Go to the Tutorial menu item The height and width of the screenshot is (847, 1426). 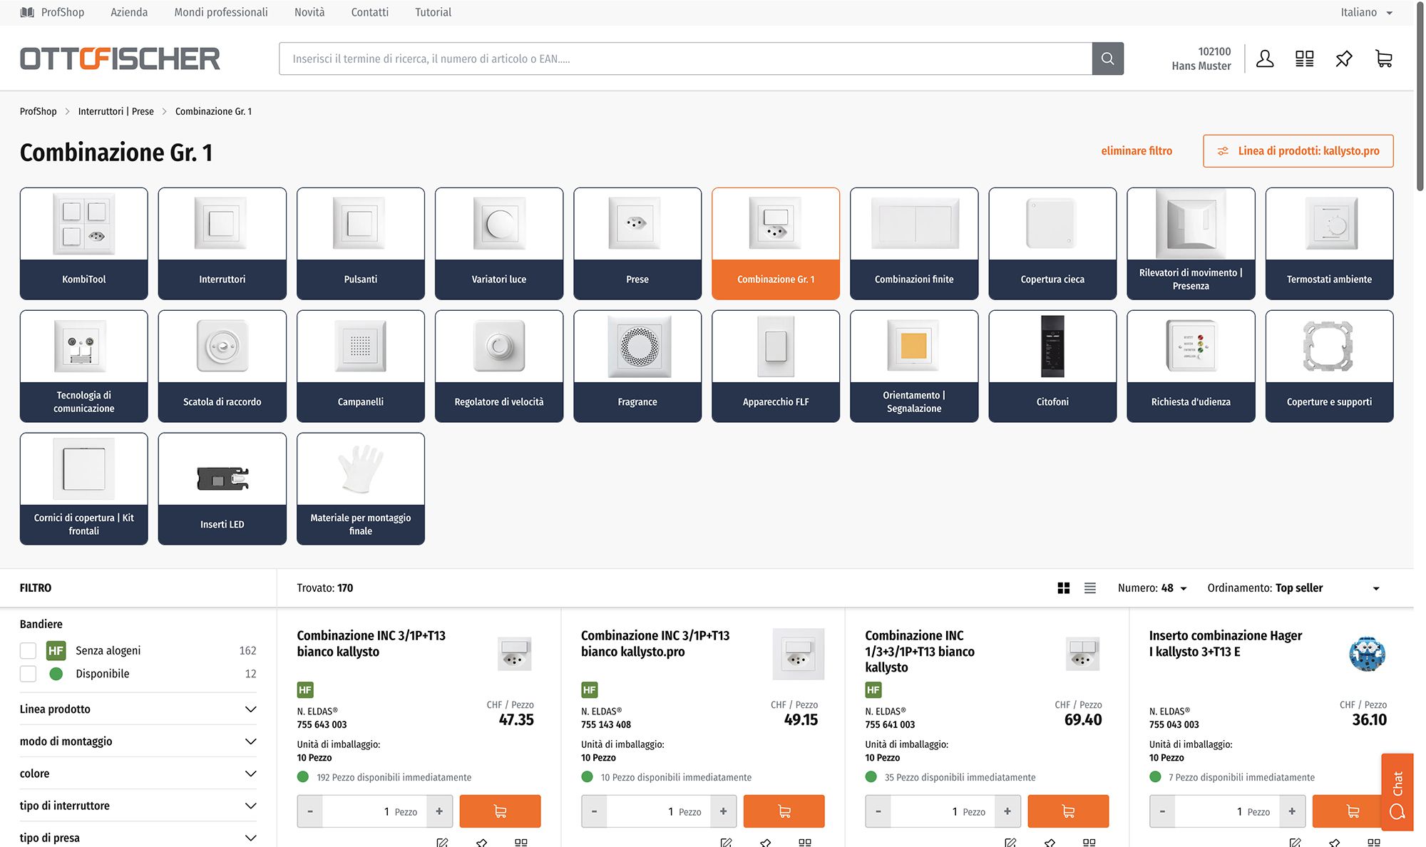point(433,12)
